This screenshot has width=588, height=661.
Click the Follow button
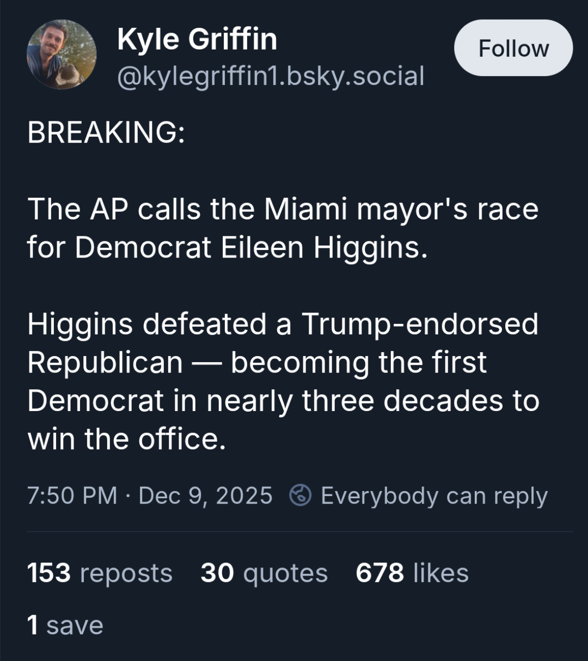coord(513,48)
